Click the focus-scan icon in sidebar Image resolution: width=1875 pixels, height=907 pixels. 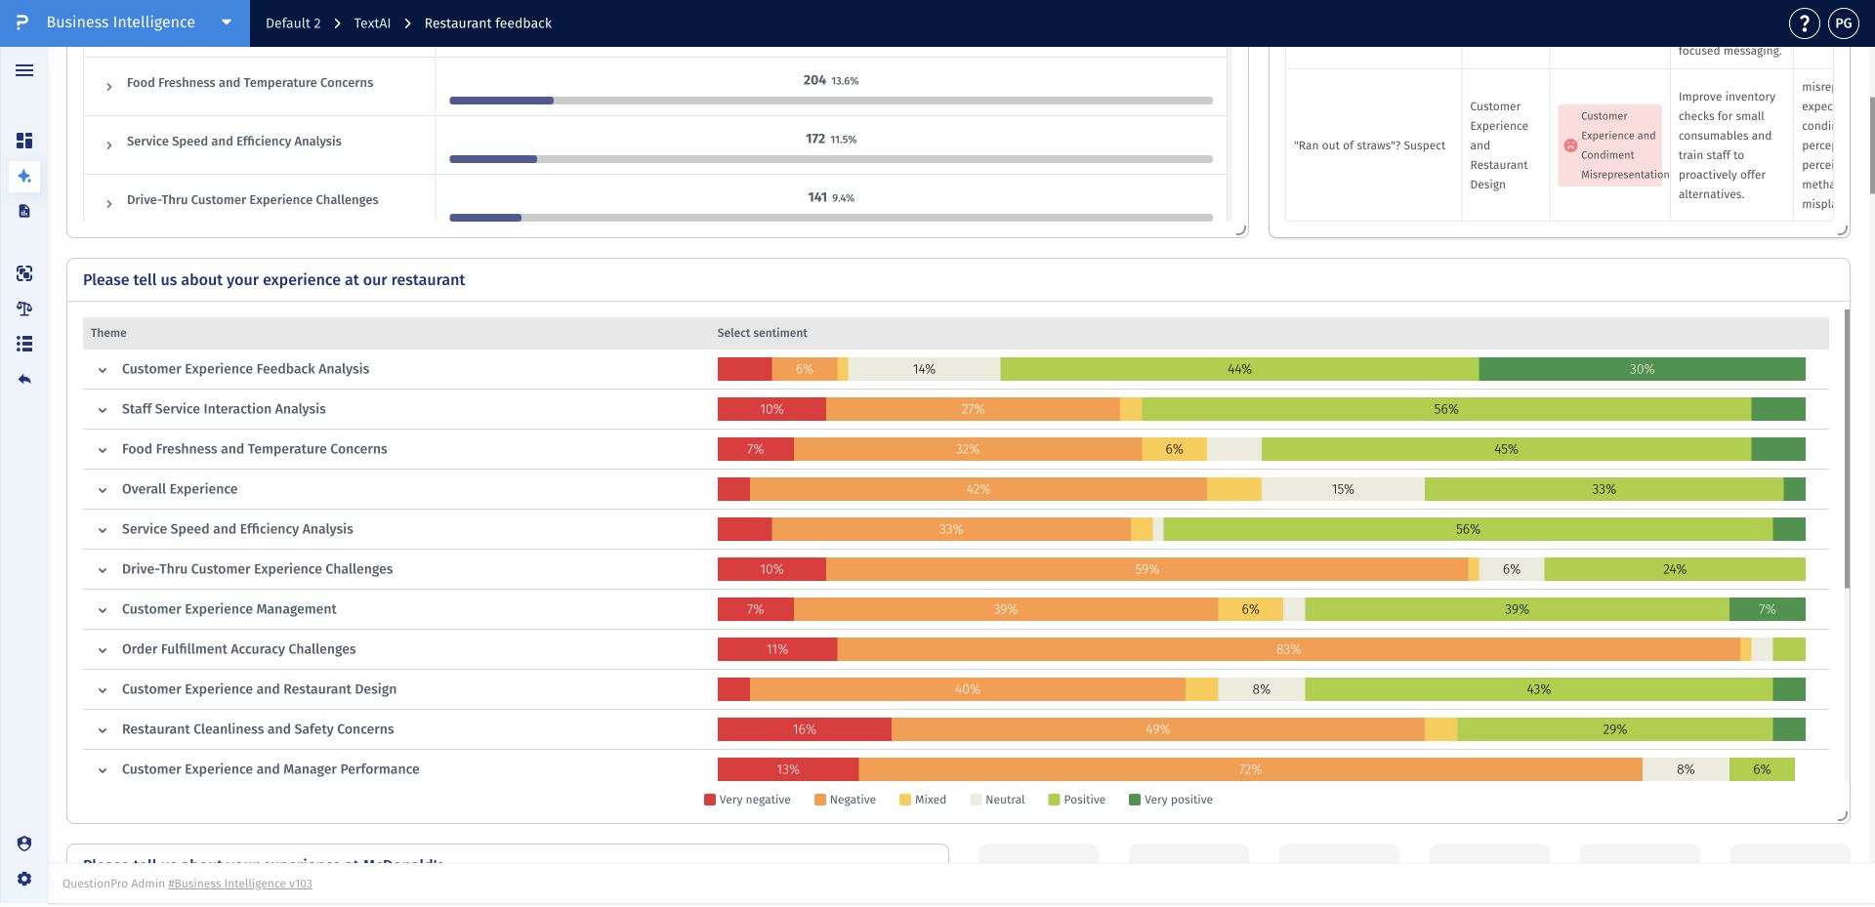(x=24, y=273)
